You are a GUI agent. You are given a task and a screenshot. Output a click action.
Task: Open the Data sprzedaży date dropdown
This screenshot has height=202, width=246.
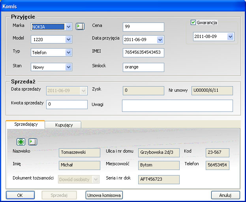[x=83, y=91]
